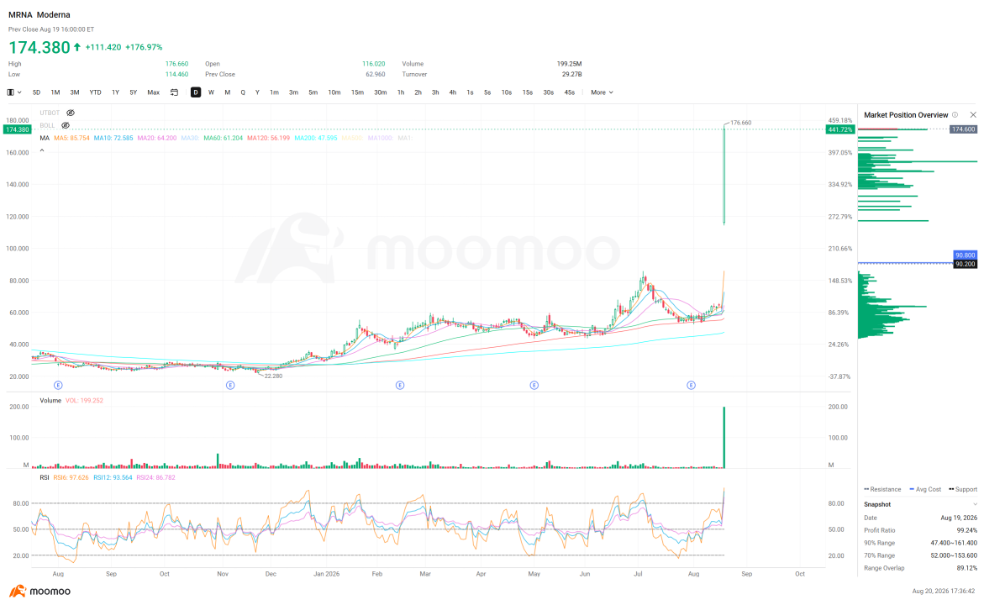
Task: Click the VOL: 199.252 label
Action: coord(84,401)
